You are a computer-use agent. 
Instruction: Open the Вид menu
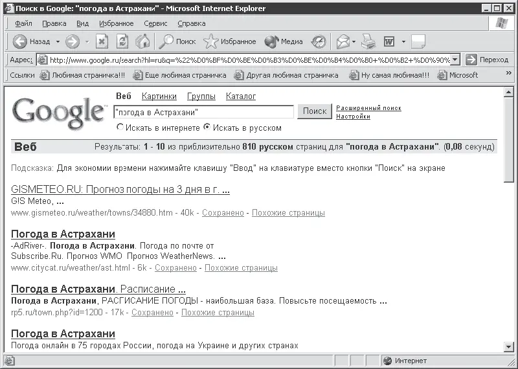click(x=83, y=23)
